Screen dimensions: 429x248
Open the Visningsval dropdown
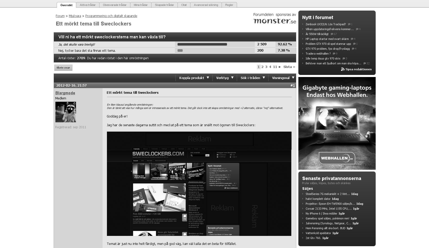coord(283,78)
